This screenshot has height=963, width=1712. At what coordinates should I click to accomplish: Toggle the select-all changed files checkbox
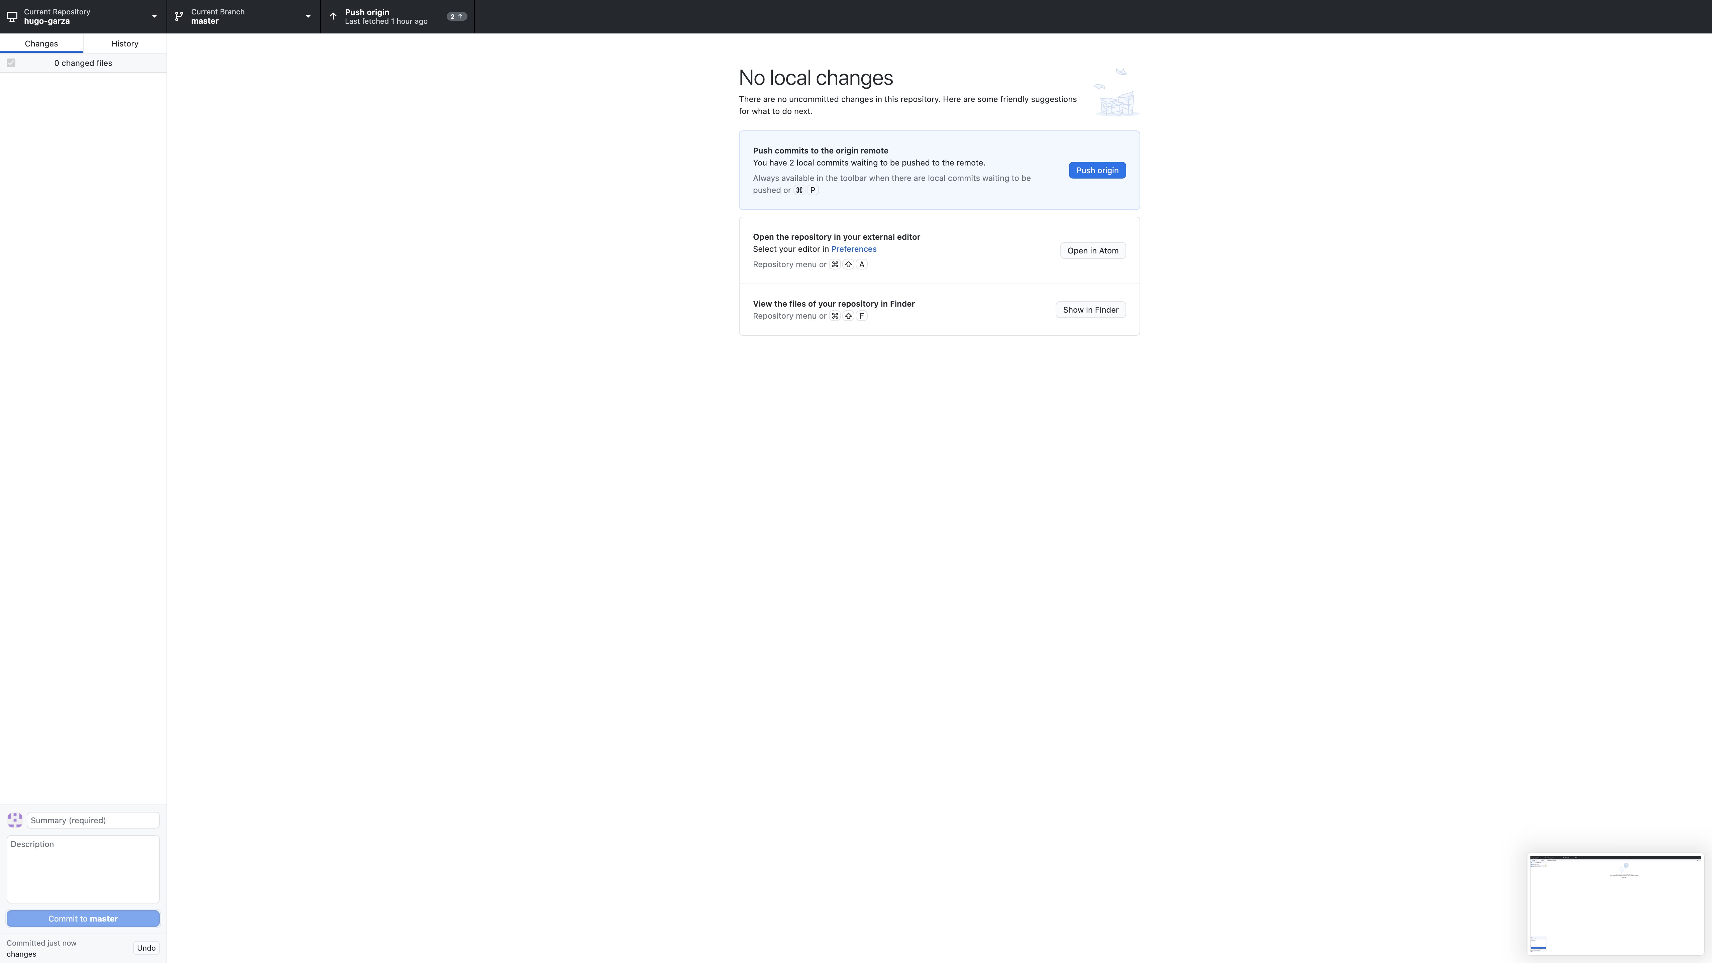click(11, 63)
